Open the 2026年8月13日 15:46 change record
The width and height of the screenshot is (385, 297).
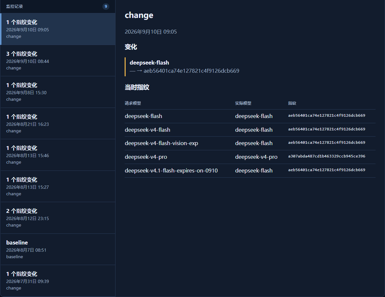click(x=58, y=155)
